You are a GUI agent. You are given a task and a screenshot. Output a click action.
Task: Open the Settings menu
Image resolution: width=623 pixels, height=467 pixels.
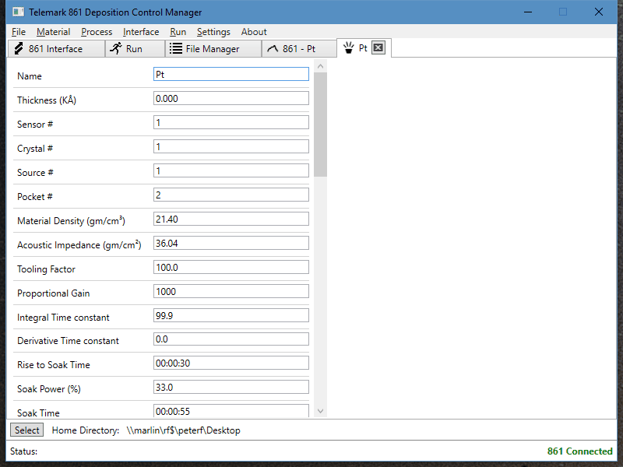[x=213, y=32]
